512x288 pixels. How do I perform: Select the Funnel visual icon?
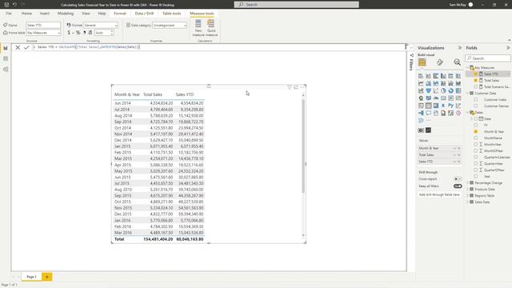(429, 90)
